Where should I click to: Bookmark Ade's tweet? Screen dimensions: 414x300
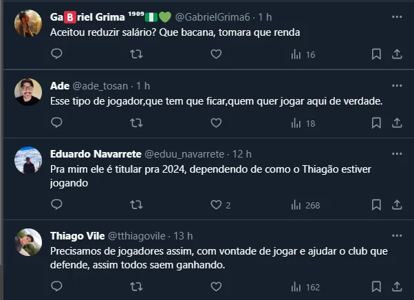tap(376, 123)
